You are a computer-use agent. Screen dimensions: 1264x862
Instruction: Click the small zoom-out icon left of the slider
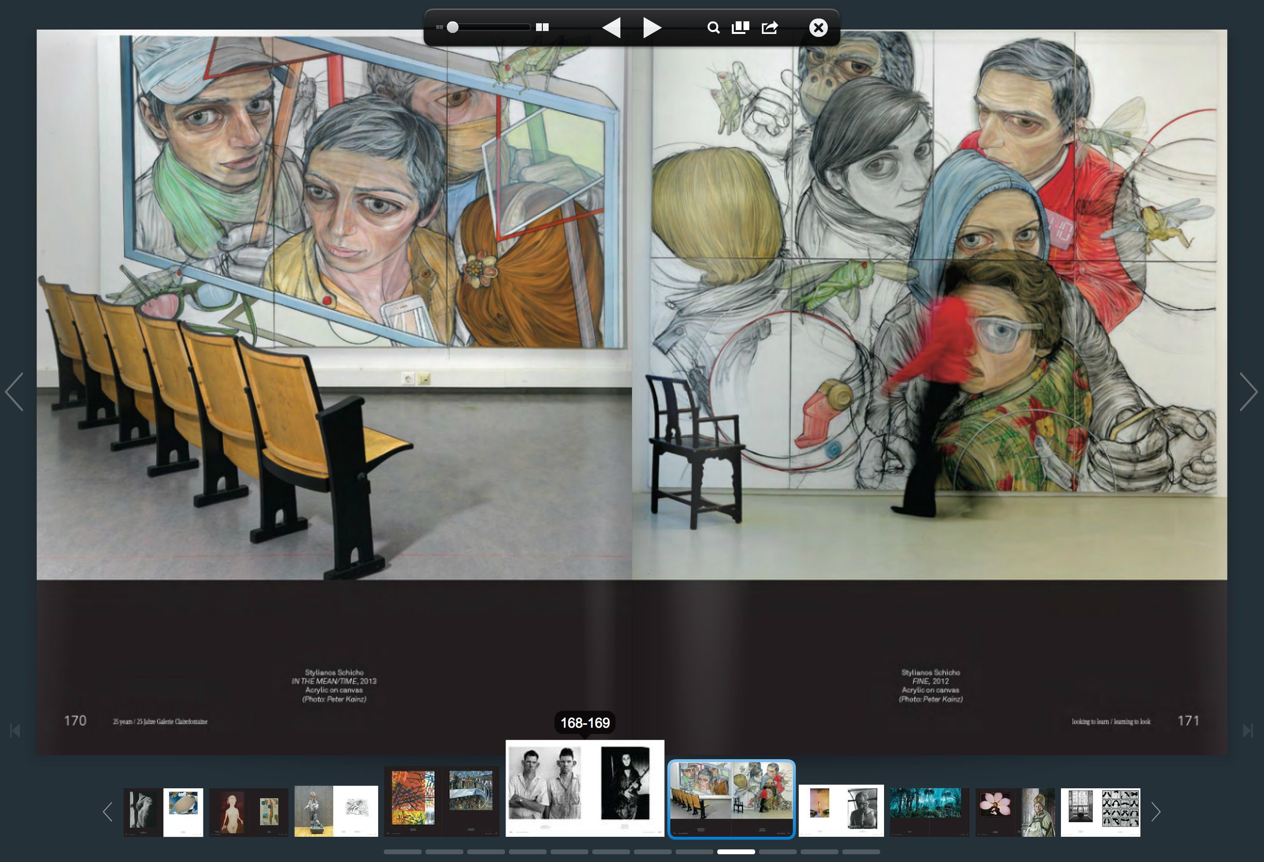point(440,27)
